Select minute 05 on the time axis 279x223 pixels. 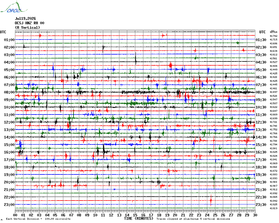[x=55, y=215]
